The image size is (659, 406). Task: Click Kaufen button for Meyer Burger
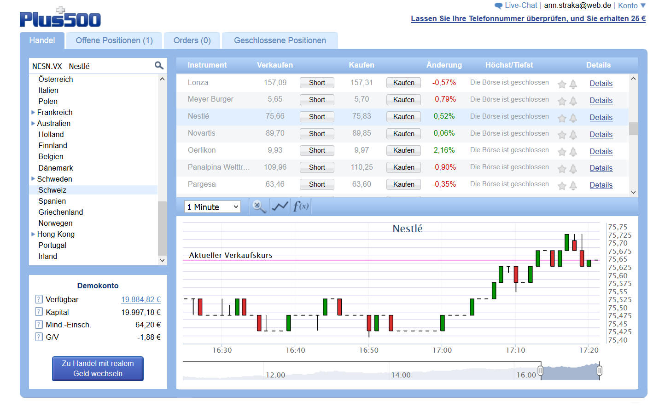(403, 100)
